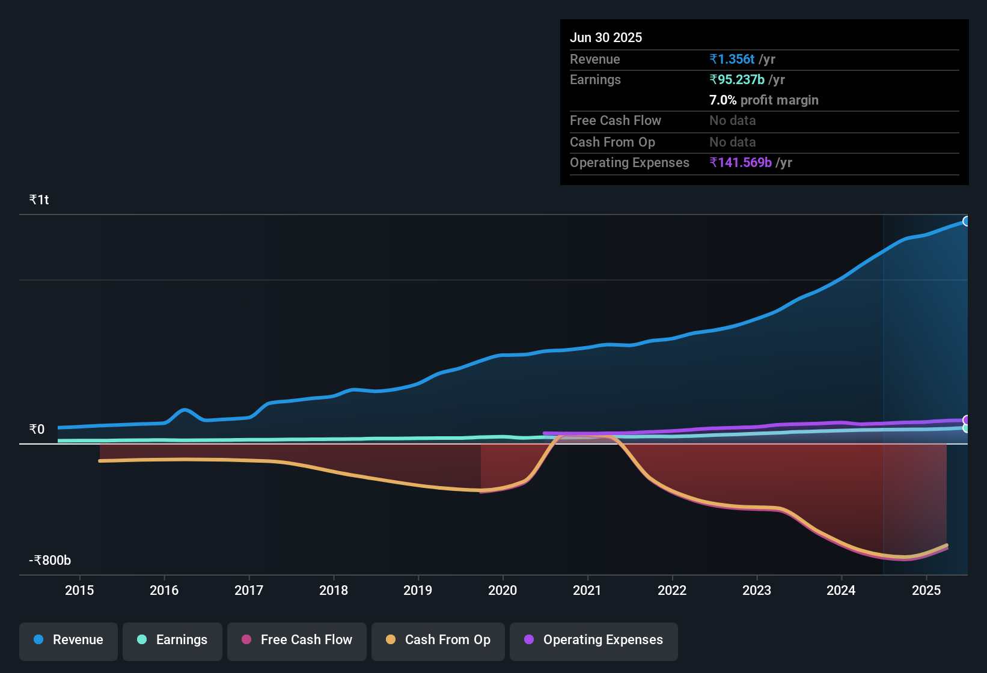Select the Cash From Op legend tab
This screenshot has height=673, width=987.
tap(438, 640)
